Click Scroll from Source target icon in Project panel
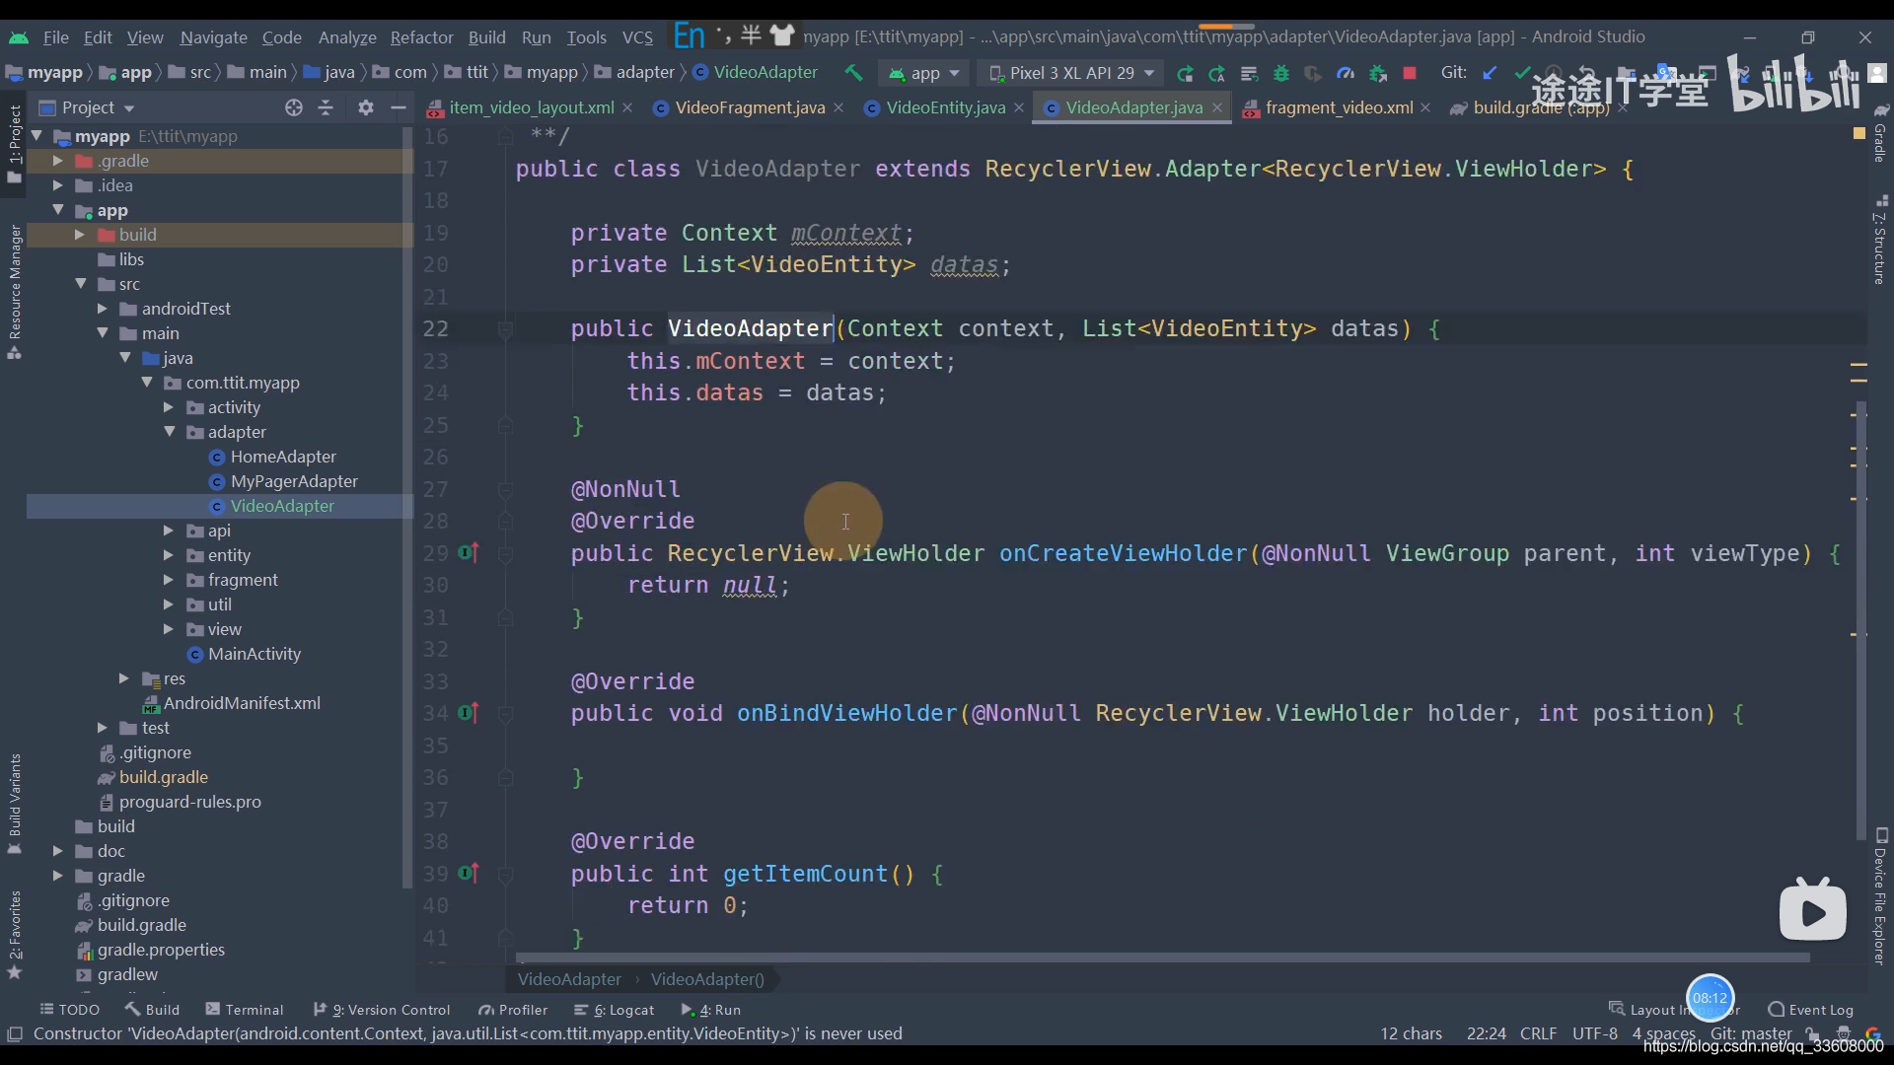Image resolution: width=1894 pixels, height=1065 pixels. (293, 107)
